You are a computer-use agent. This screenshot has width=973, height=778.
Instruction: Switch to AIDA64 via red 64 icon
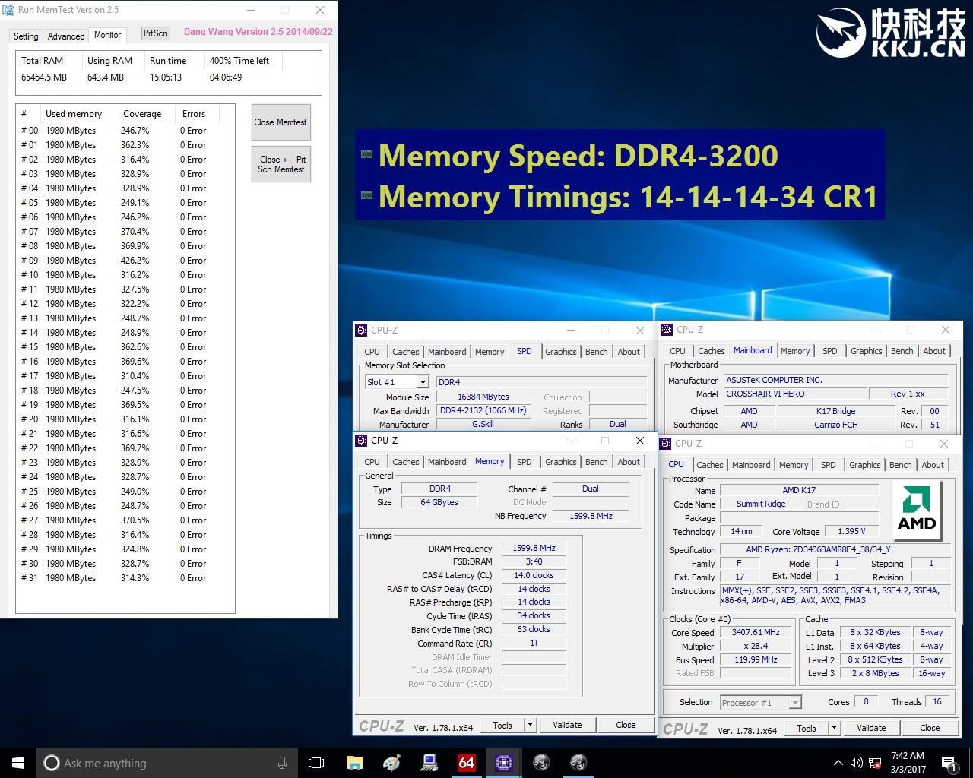click(466, 763)
